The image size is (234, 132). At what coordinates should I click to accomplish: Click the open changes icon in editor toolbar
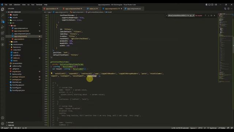225,9
